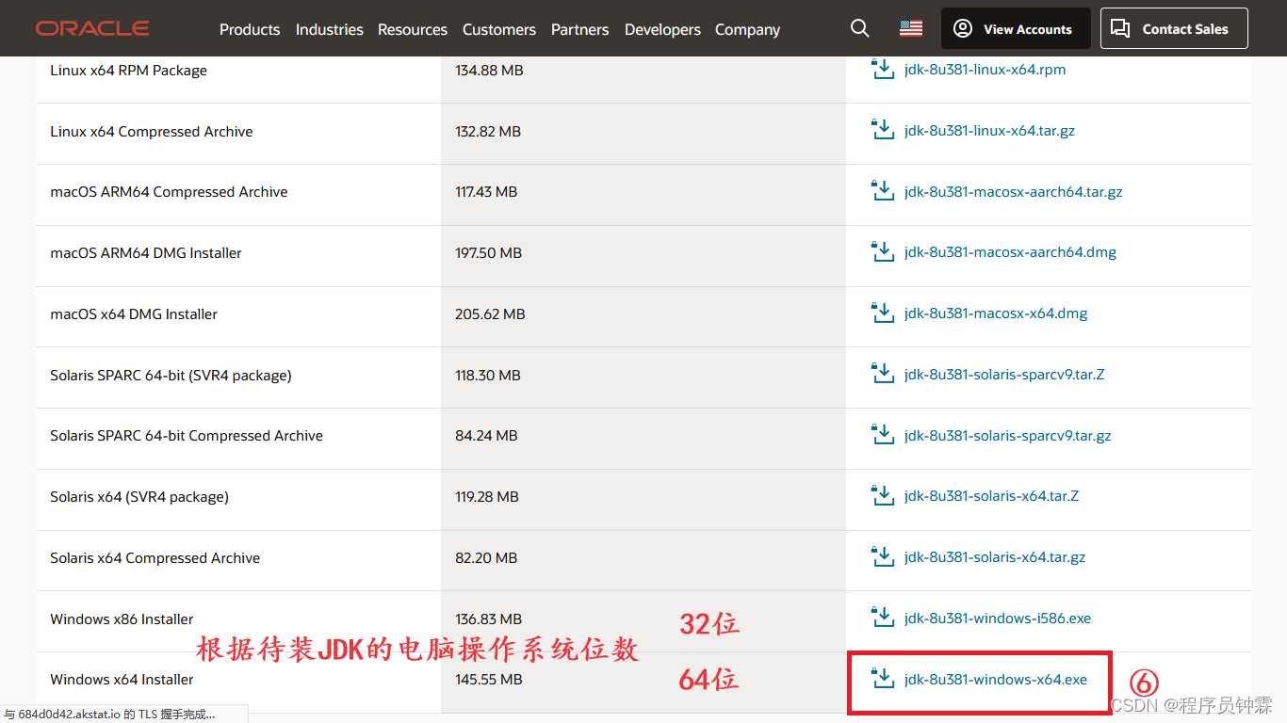Click download icon for jdk-8u381-linux-x64.rpm

pyautogui.click(x=883, y=69)
